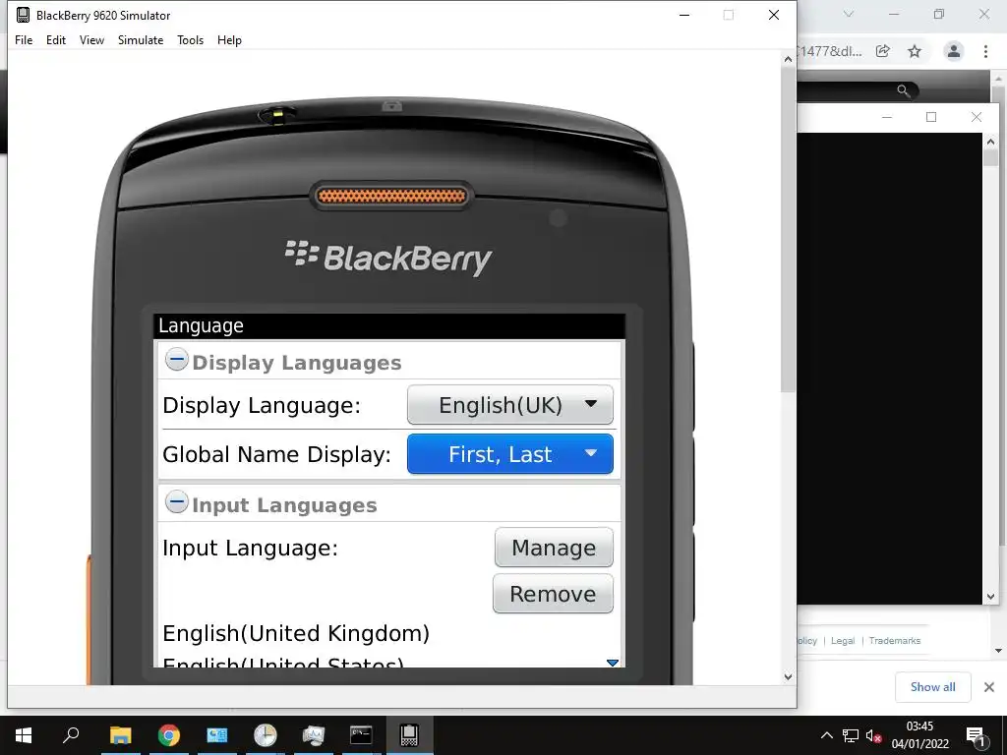Click the Chrome address bar URL text
1007x755 pixels.
click(829, 51)
